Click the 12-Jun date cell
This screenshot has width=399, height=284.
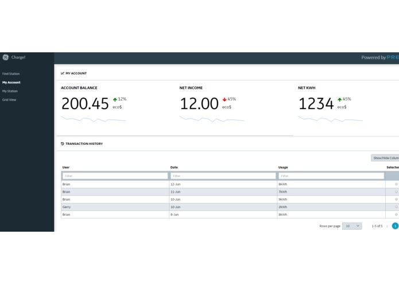(x=175, y=185)
